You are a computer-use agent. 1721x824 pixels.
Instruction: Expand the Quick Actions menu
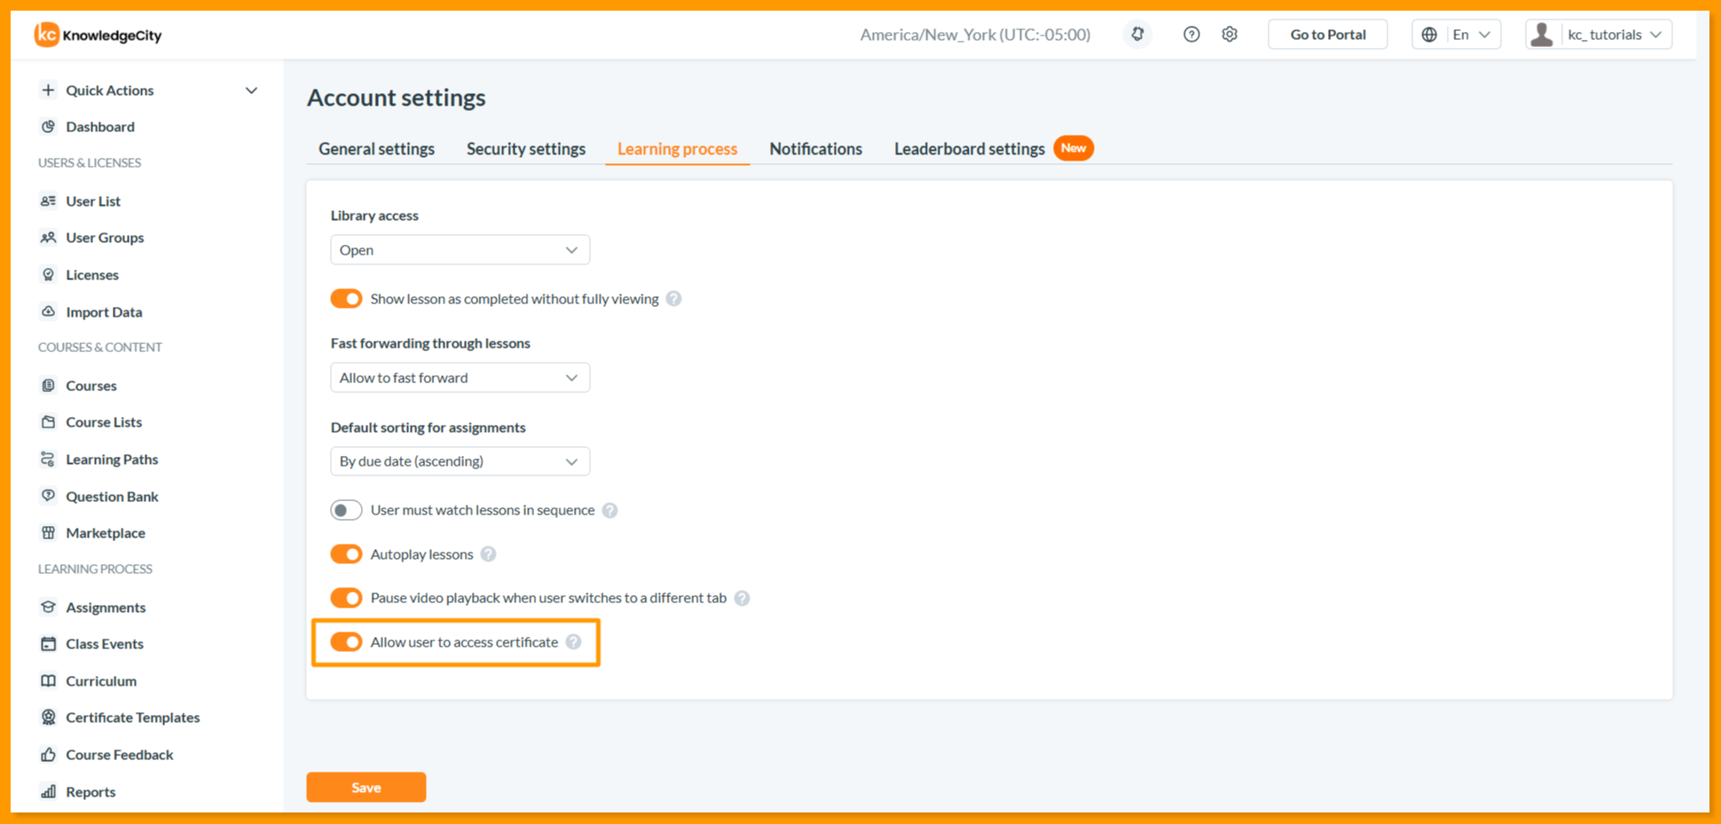coord(149,90)
